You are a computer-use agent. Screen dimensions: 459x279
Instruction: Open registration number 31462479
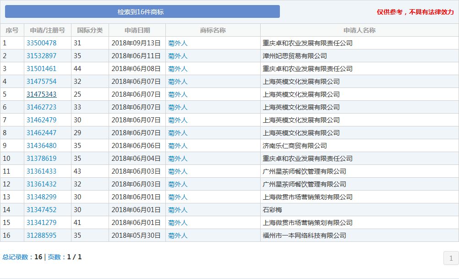(x=41, y=120)
